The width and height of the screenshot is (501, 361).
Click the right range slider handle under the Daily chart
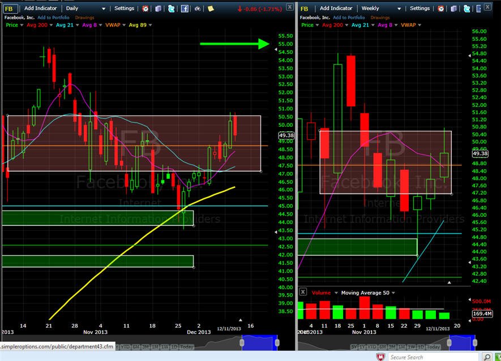(x=277, y=343)
